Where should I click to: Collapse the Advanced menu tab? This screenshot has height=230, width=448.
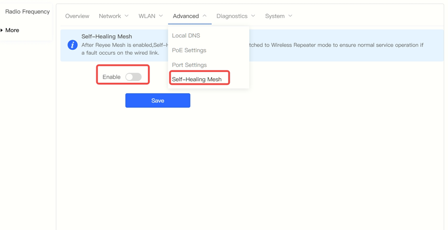[189, 16]
